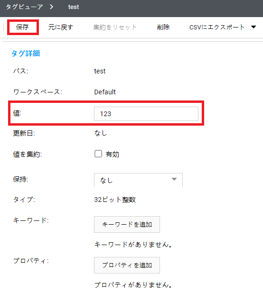This screenshot has height=292, width=263.
Task: Click the test path value
Action: coord(100,71)
